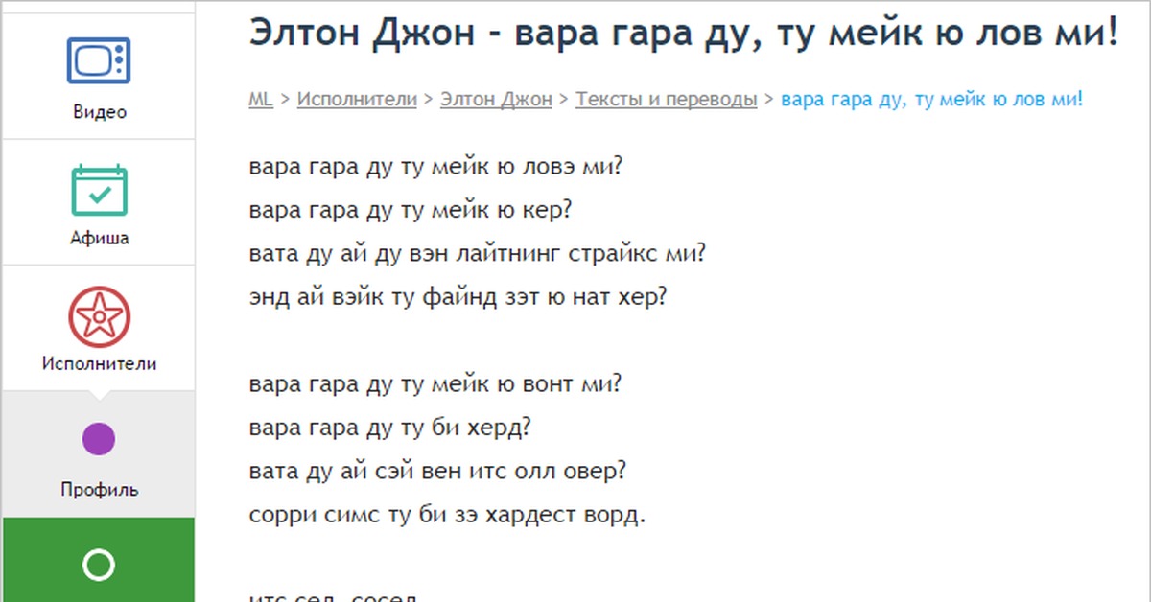Click the line сорри симс ту би
Screen dimensions: 1151x602
click(x=447, y=515)
